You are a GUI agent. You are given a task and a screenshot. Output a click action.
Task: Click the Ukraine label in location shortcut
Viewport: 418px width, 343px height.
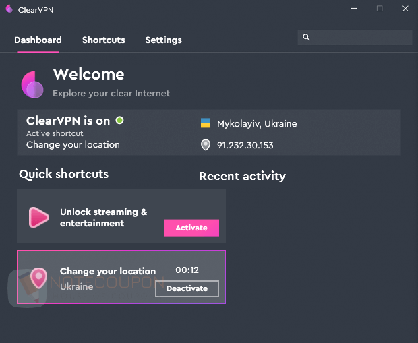[76, 287]
